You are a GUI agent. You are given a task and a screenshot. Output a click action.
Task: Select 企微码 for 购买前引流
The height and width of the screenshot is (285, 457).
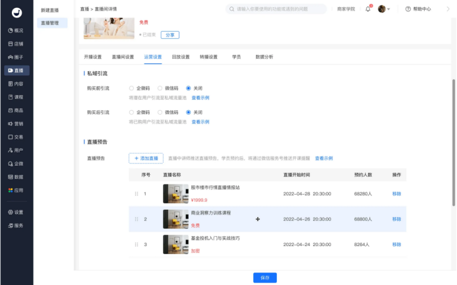point(131,88)
